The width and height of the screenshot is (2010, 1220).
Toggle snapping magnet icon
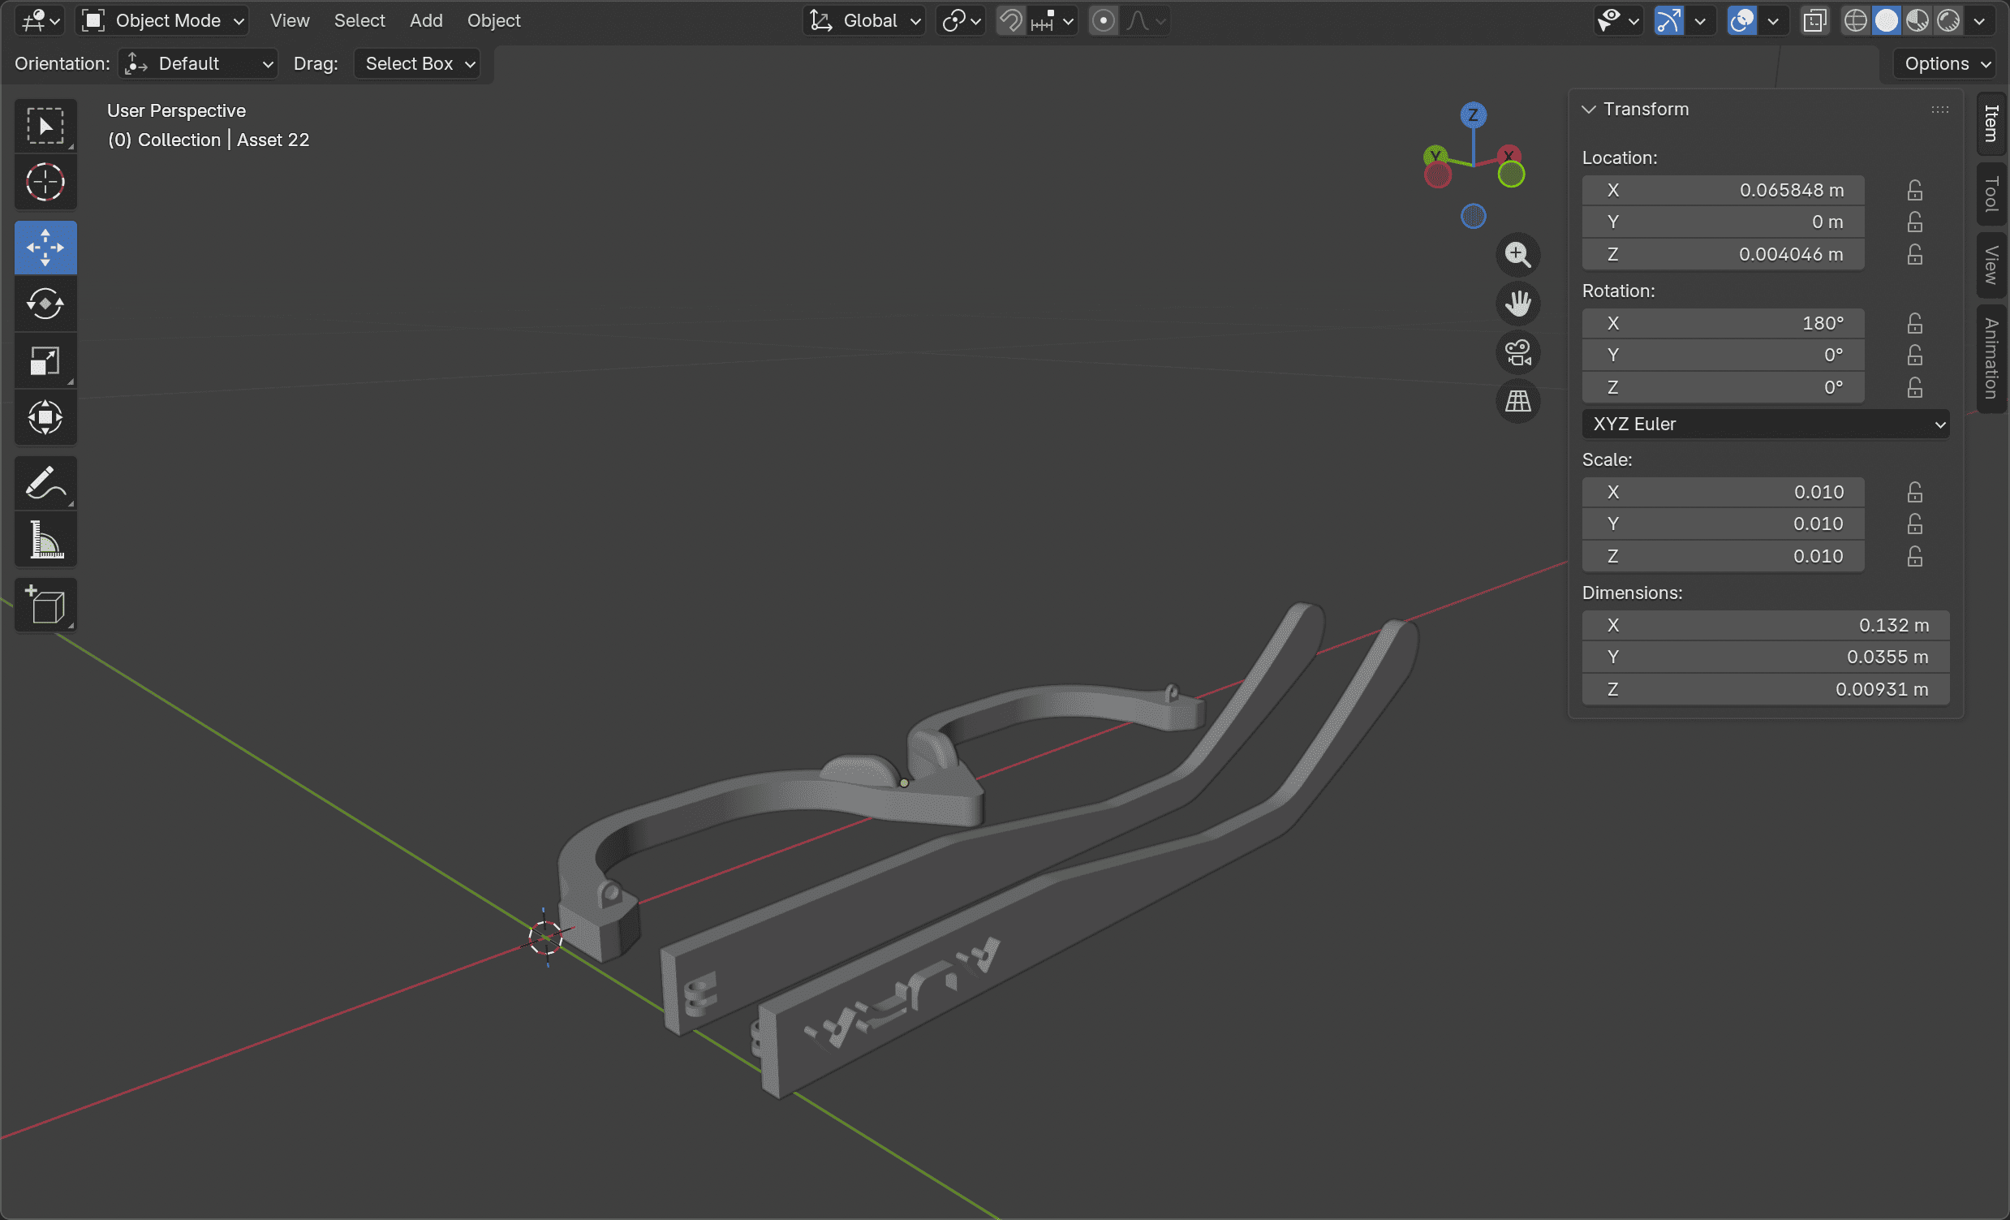pos(1011,20)
